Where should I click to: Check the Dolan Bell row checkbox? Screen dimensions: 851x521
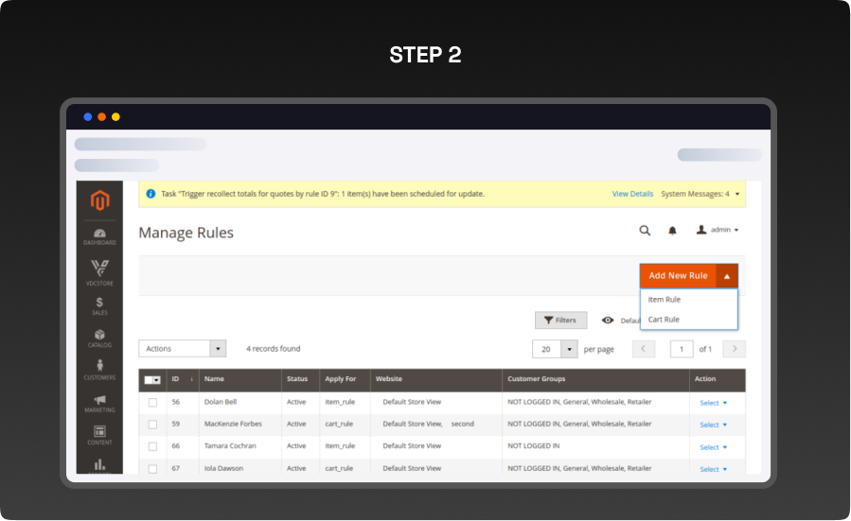coord(152,403)
